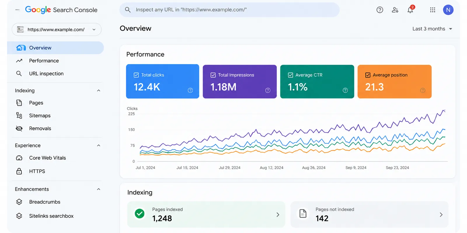The height and width of the screenshot is (233, 467).
Task: Collapse the sidebar using the top-left dash button
Action: pyautogui.click(x=18, y=10)
